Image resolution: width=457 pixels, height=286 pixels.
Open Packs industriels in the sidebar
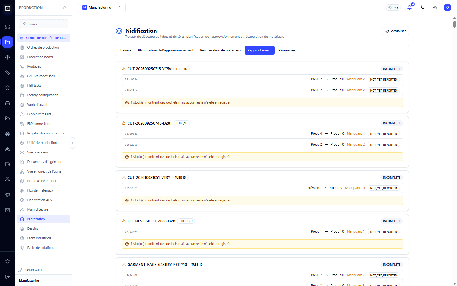[x=43, y=238]
